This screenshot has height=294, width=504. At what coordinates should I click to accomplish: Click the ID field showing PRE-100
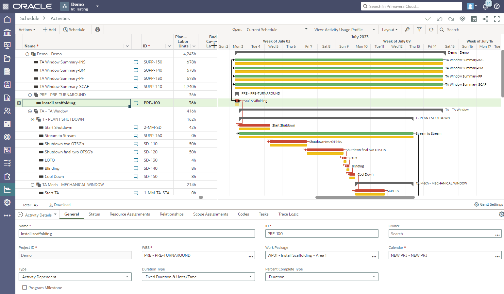322,233
